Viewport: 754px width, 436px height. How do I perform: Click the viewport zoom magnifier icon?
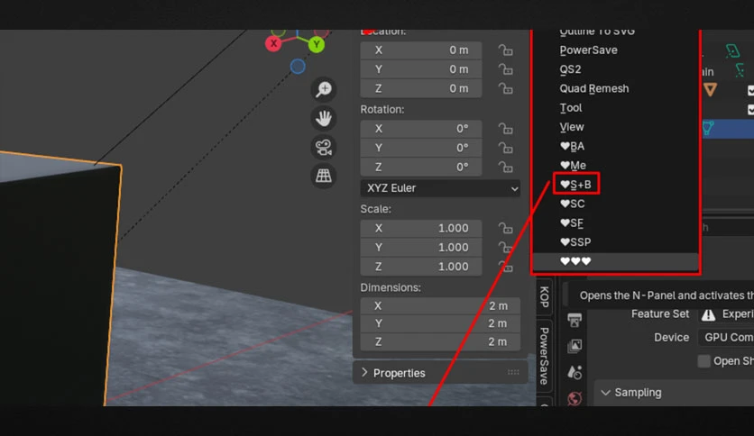pos(324,89)
